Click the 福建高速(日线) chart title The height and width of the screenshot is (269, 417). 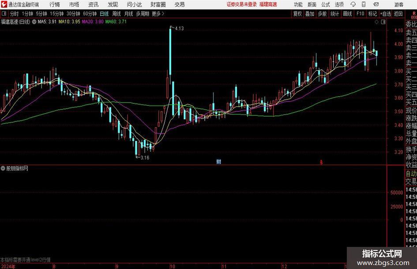point(16,22)
